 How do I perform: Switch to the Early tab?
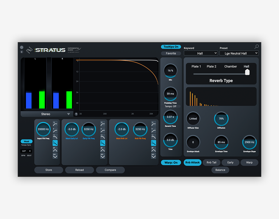[x=230, y=163]
